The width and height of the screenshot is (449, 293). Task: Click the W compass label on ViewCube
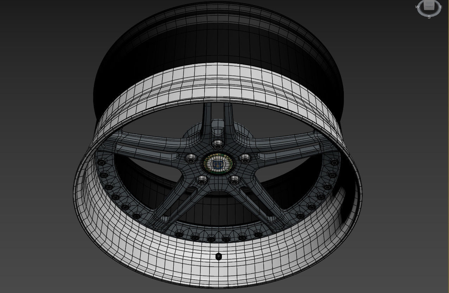(417, 7)
